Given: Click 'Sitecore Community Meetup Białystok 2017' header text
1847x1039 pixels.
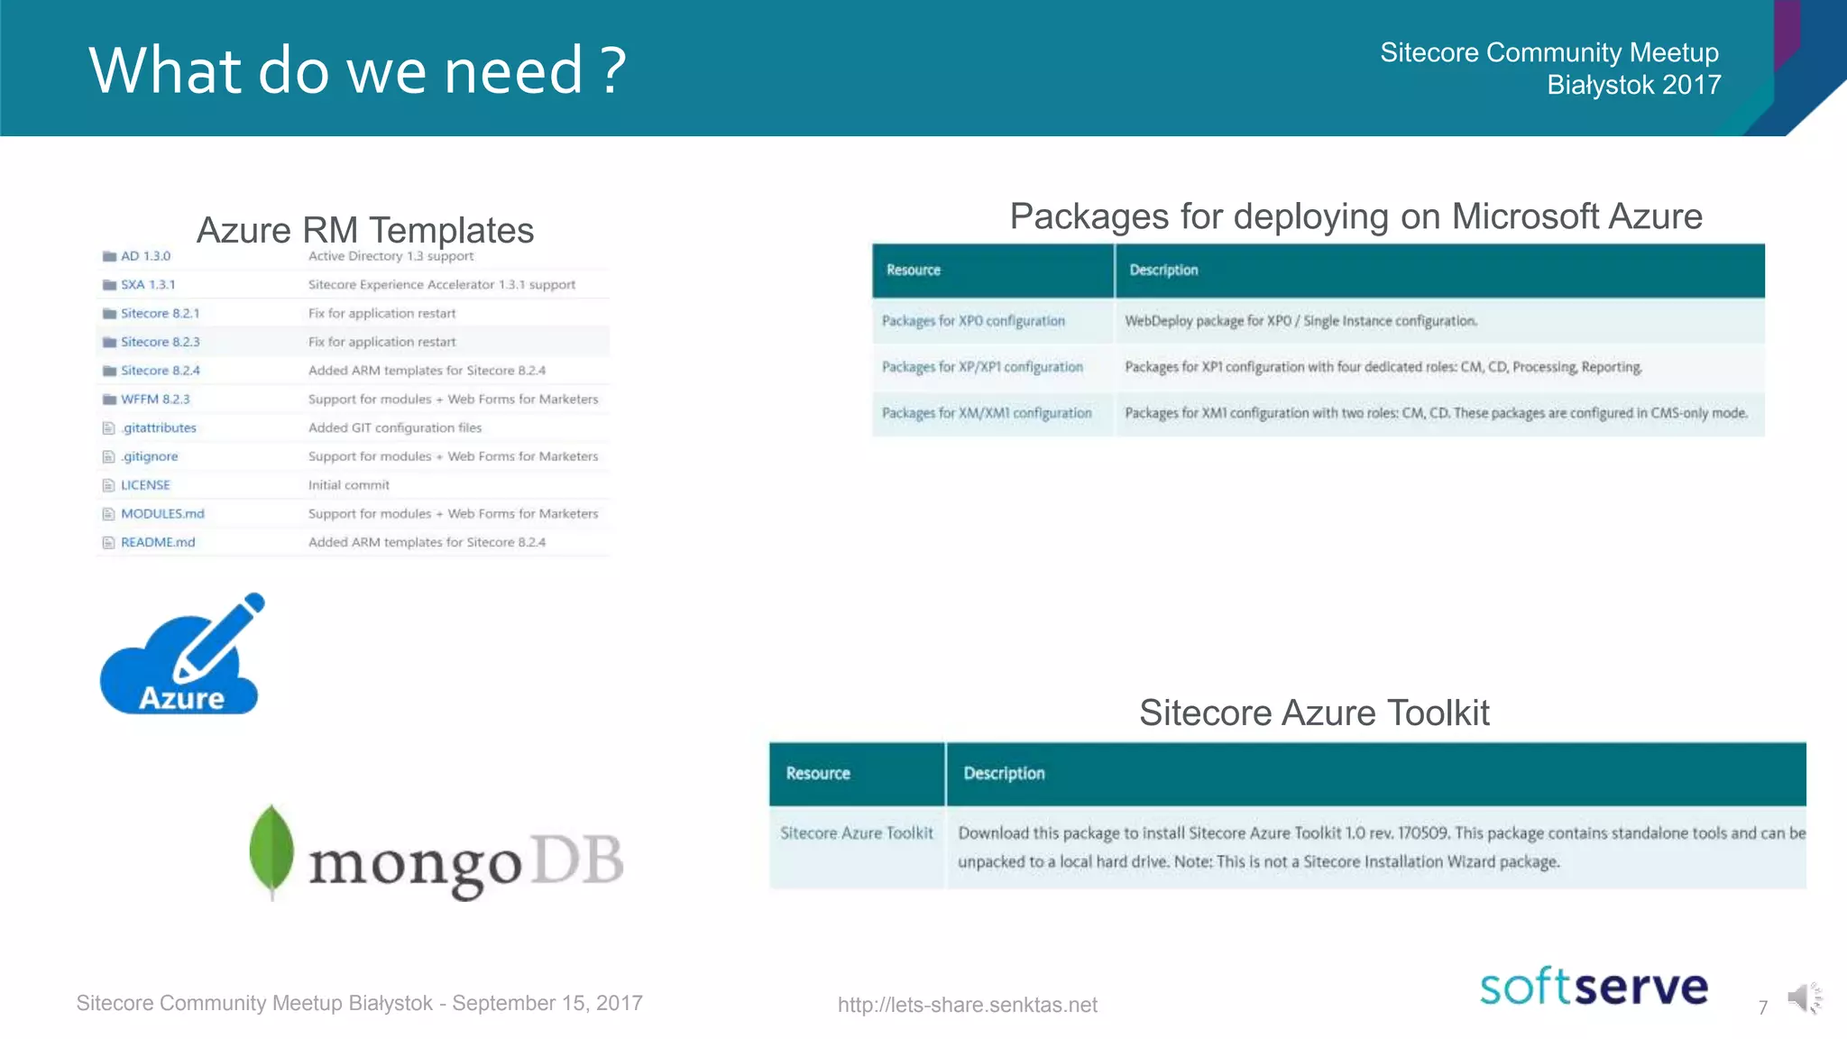Looking at the screenshot, I should click(x=1550, y=69).
